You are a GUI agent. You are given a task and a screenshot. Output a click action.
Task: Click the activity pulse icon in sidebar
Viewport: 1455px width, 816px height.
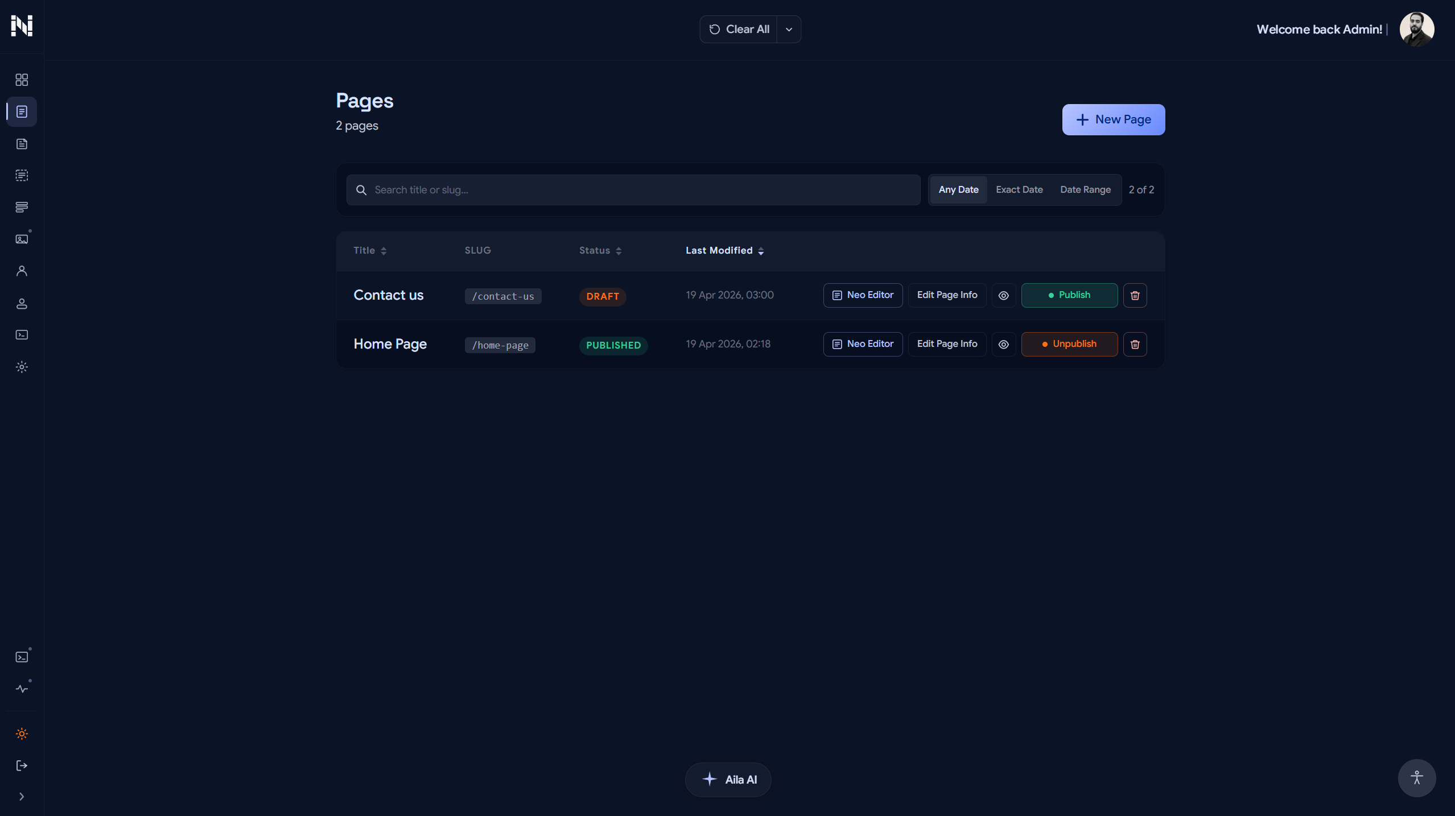[x=22, y=689]
